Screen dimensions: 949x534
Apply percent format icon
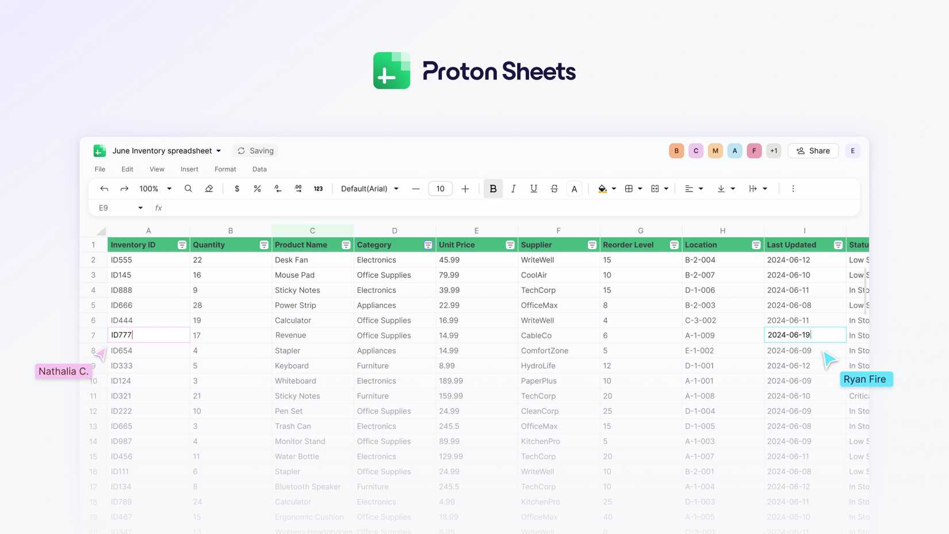click(257, 188)
